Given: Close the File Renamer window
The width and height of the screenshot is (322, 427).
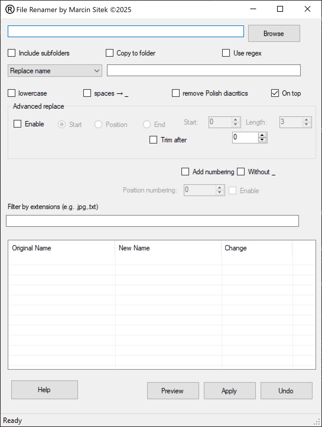Looking at the screenshot, I should point(308,9).
